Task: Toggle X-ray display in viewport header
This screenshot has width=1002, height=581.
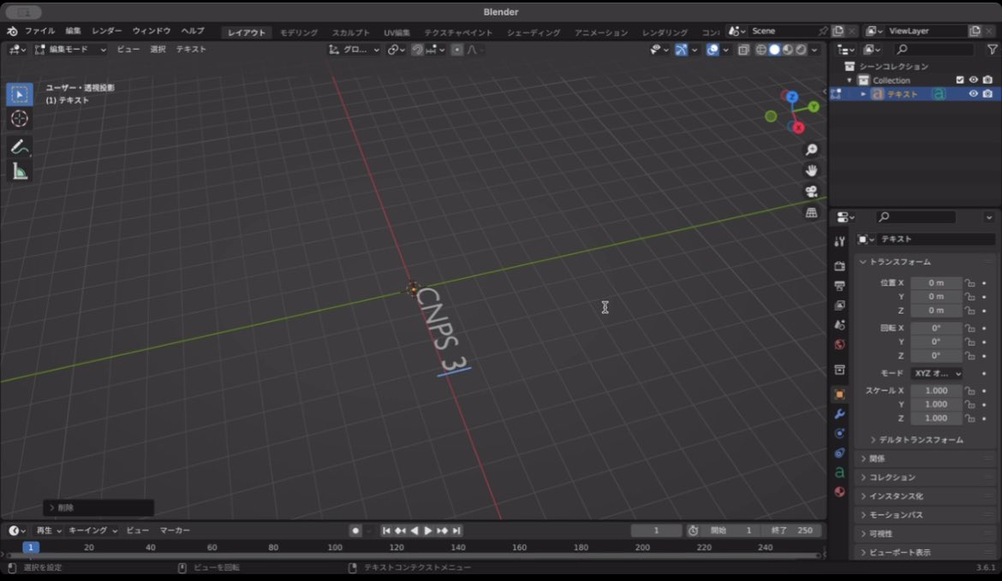Action: [x=743, y=50]
